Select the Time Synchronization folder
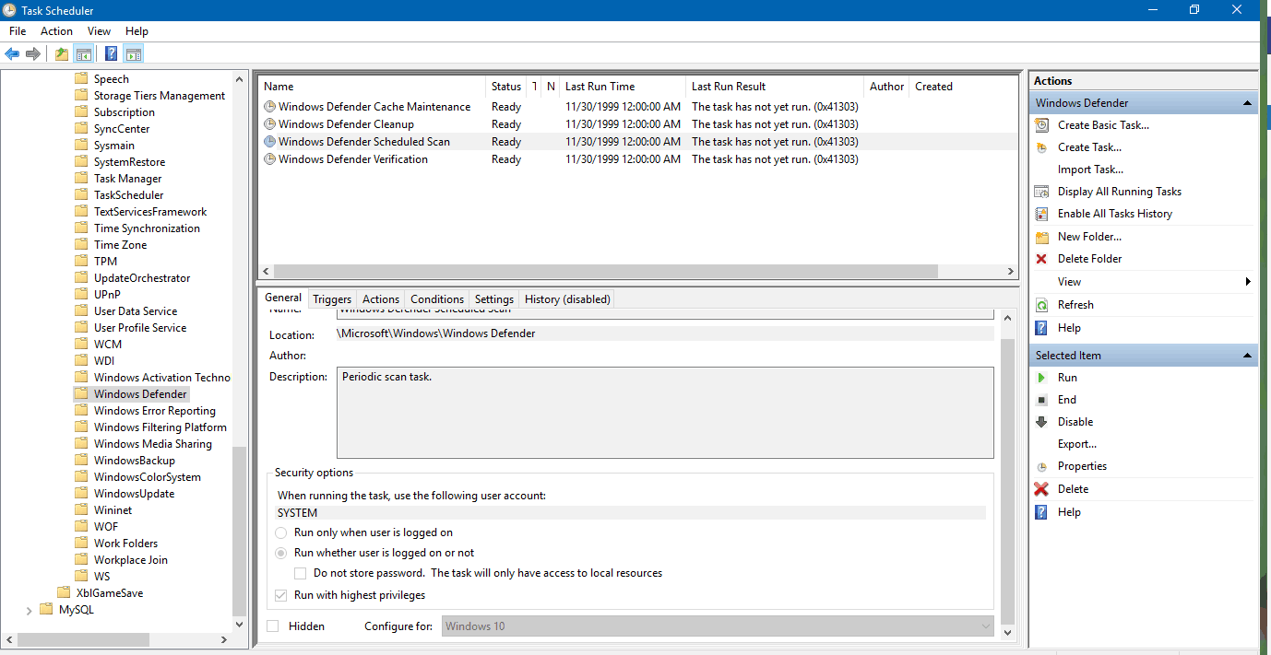 coord(147,228)
